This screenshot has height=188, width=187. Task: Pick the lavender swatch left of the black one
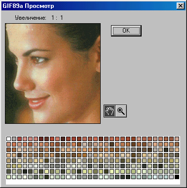[171, 177]
